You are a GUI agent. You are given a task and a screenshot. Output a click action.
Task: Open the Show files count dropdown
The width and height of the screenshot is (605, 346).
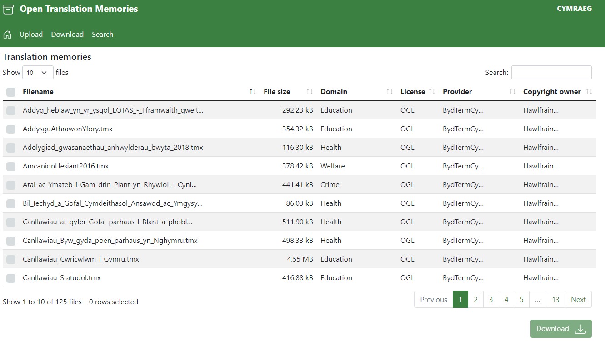(x=38, y=73)
